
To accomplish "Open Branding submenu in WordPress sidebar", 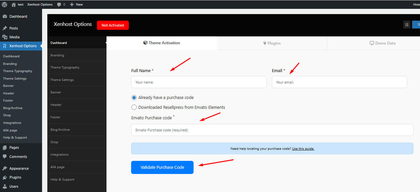I will (x=10, y=64).
